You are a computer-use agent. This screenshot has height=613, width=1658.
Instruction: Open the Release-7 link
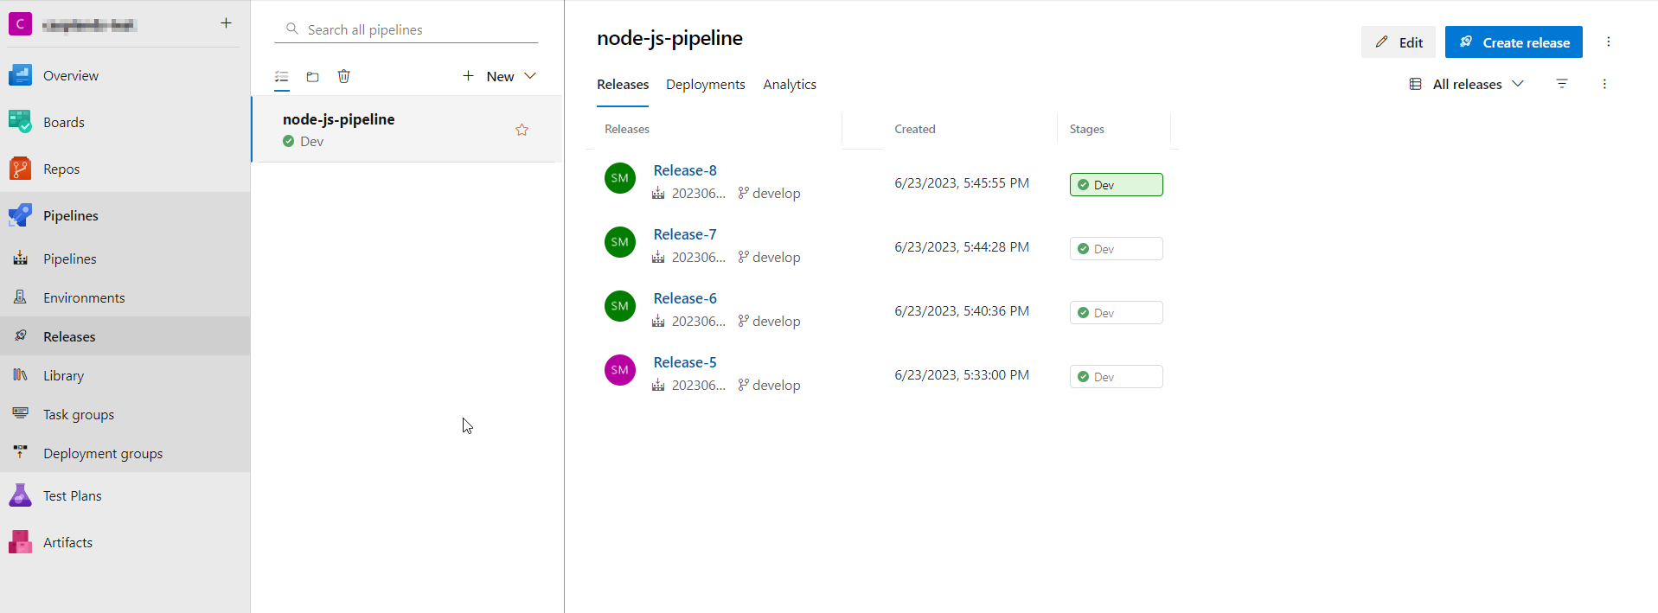[x=685, y=234]
